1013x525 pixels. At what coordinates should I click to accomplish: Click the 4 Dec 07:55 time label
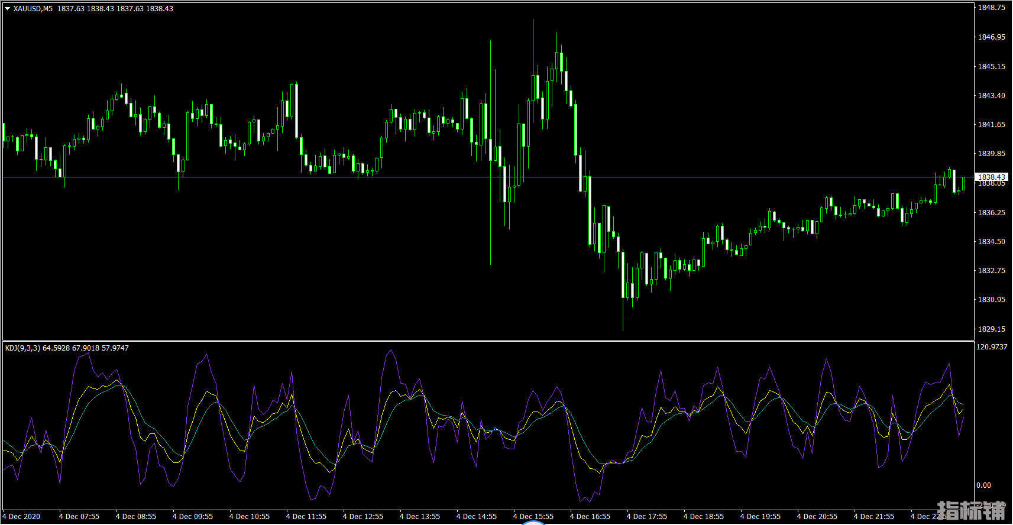[79, 517]
